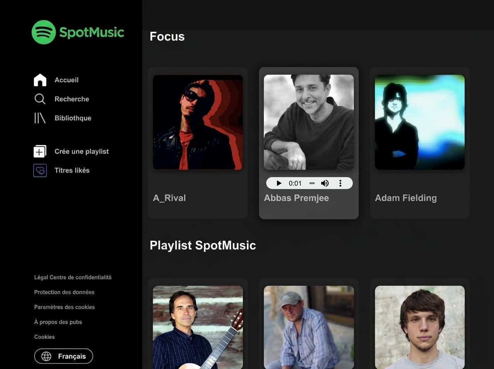Screen dimensions: 494x369
Task: Click the audio volume slider track
Action: tap(312, 183)
